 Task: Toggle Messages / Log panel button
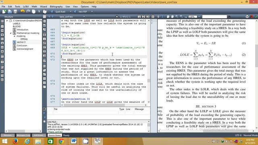tap(23, 135)
